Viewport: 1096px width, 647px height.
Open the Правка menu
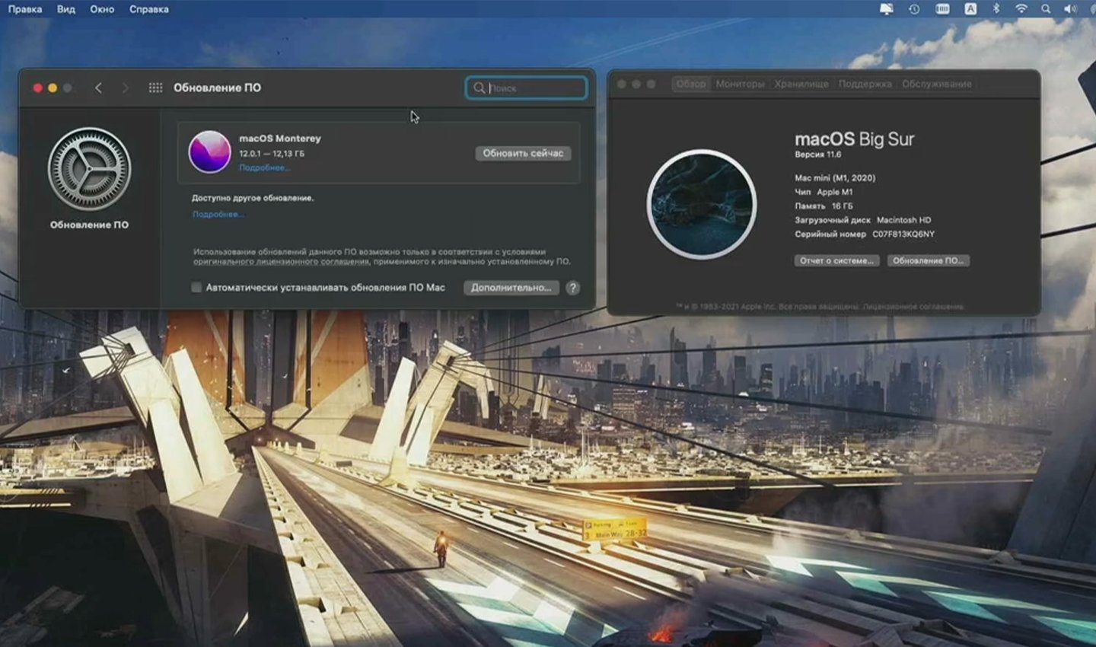[25, 9]
